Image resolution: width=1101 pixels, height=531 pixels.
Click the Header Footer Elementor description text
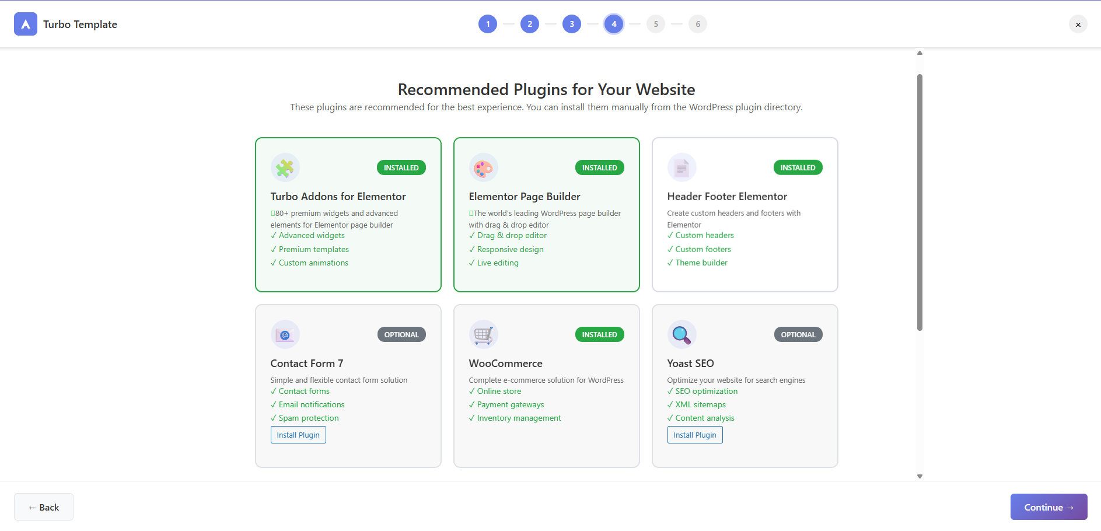(734, 219)
